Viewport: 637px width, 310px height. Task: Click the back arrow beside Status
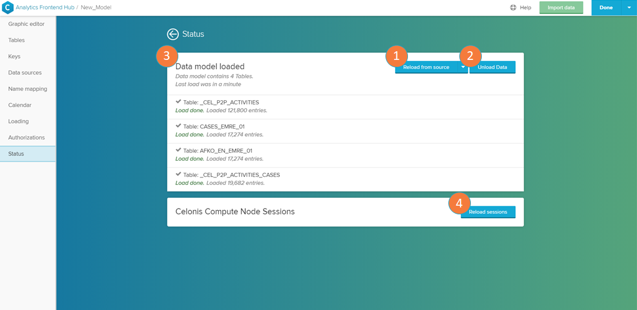173,34
